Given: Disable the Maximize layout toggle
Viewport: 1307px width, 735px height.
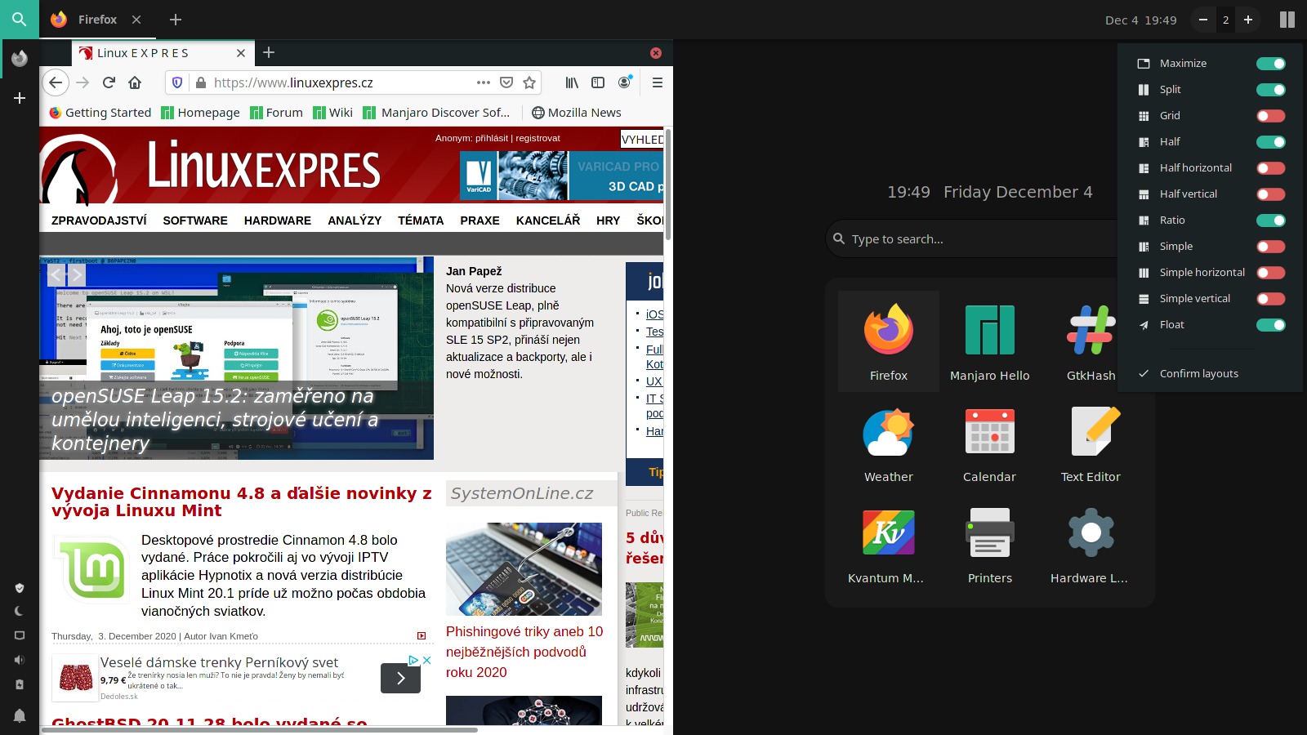Looking at the screenshot, I should 1270,64.
